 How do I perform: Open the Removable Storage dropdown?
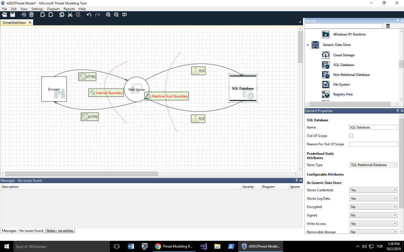coord(373,232)
